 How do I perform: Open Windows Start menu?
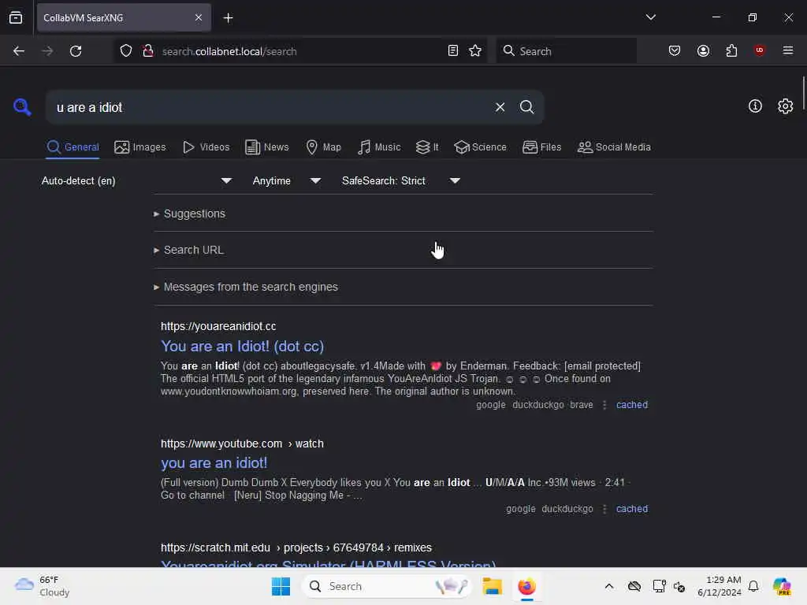pos(281,586)
